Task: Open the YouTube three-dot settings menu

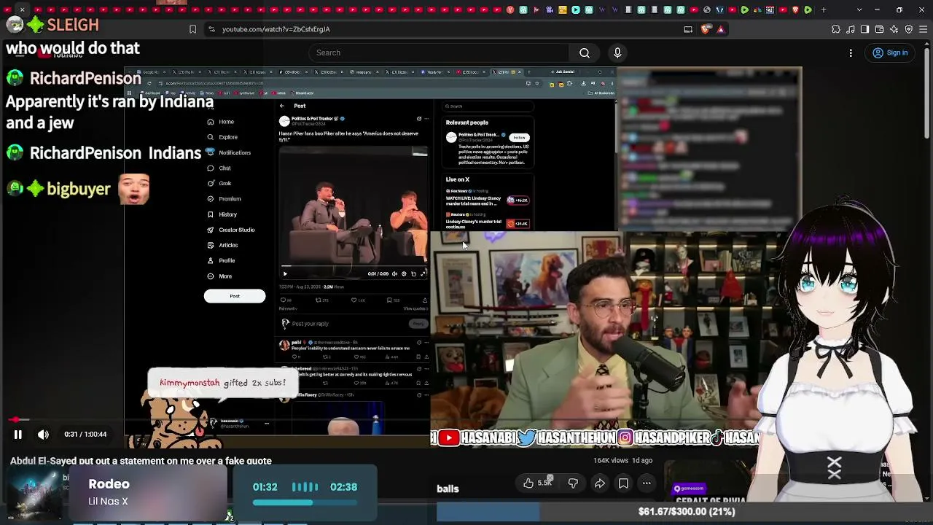Action: coord(851,52)
